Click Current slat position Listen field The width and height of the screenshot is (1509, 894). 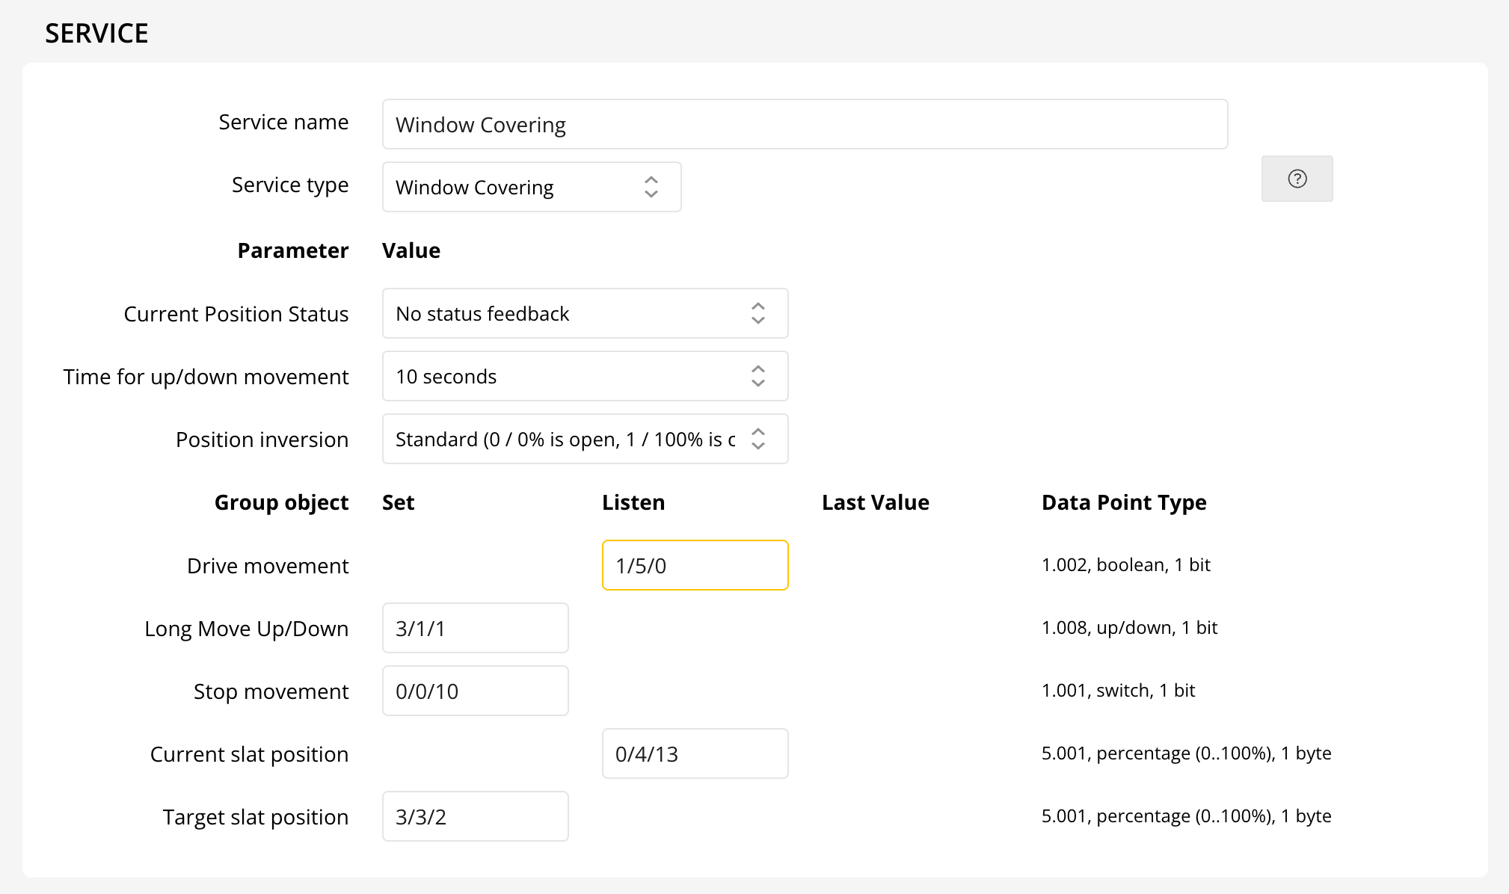(695, 753)
